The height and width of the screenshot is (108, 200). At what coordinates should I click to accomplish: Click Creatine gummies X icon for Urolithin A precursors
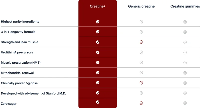click(185, 52)
